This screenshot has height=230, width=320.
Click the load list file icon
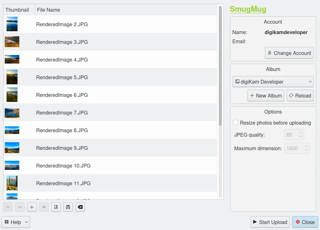(x=56, y=207)
